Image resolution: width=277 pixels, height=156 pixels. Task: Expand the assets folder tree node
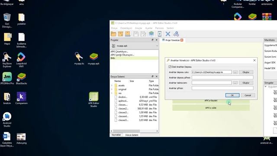pyautogui.click(x=112, y=85)
